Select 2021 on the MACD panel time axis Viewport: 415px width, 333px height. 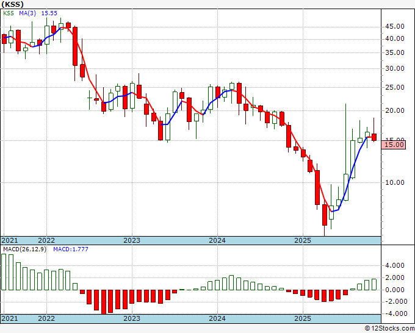click(9, 318)
